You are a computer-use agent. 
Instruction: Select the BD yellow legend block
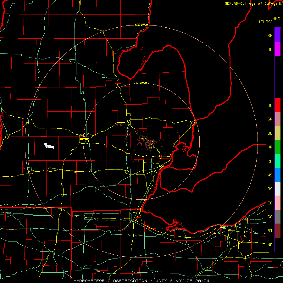tap(278, 133)
